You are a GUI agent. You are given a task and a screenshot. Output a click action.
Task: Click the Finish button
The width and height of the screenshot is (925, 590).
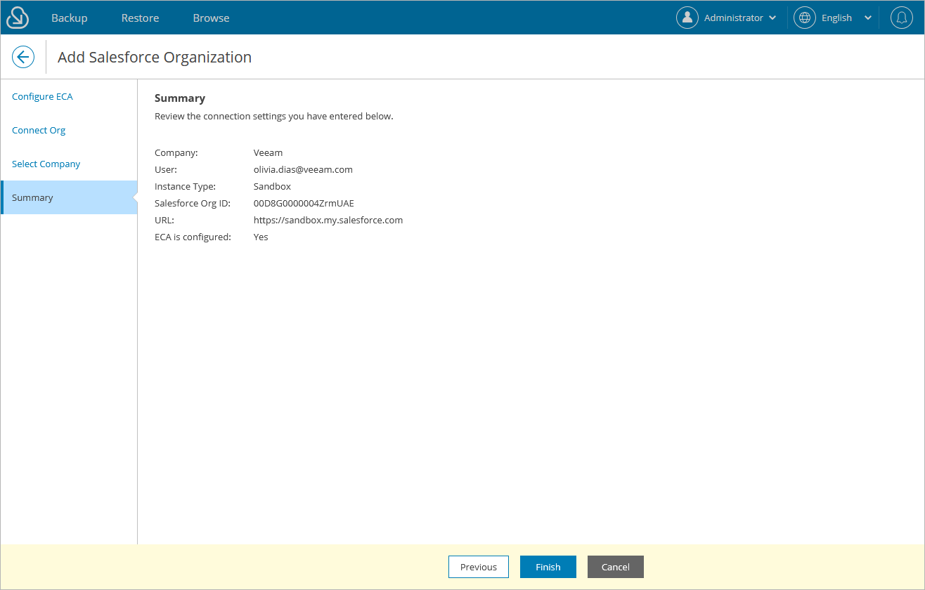pos(548,567)
